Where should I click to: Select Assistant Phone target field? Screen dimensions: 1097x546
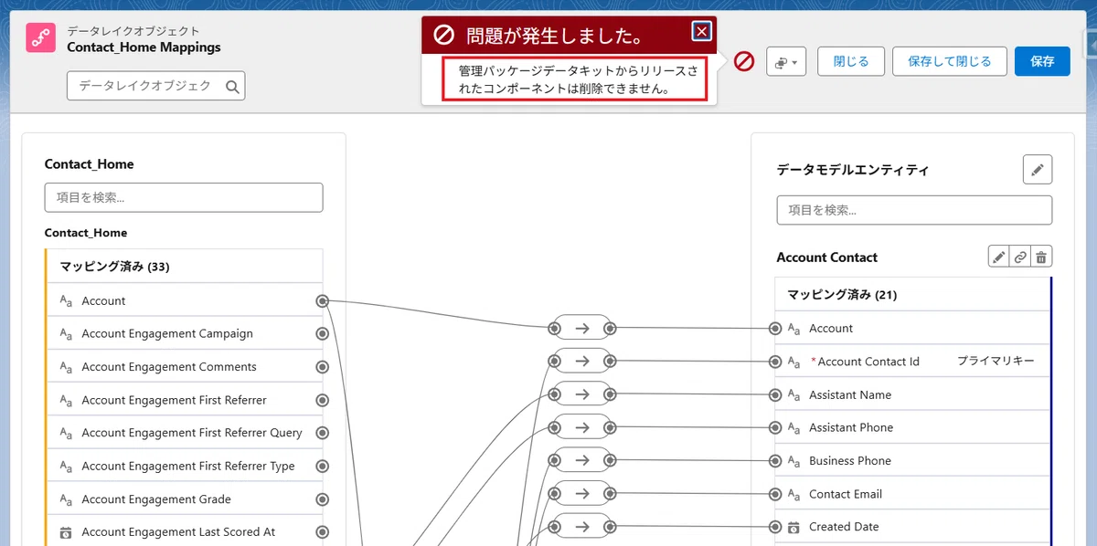912,427
